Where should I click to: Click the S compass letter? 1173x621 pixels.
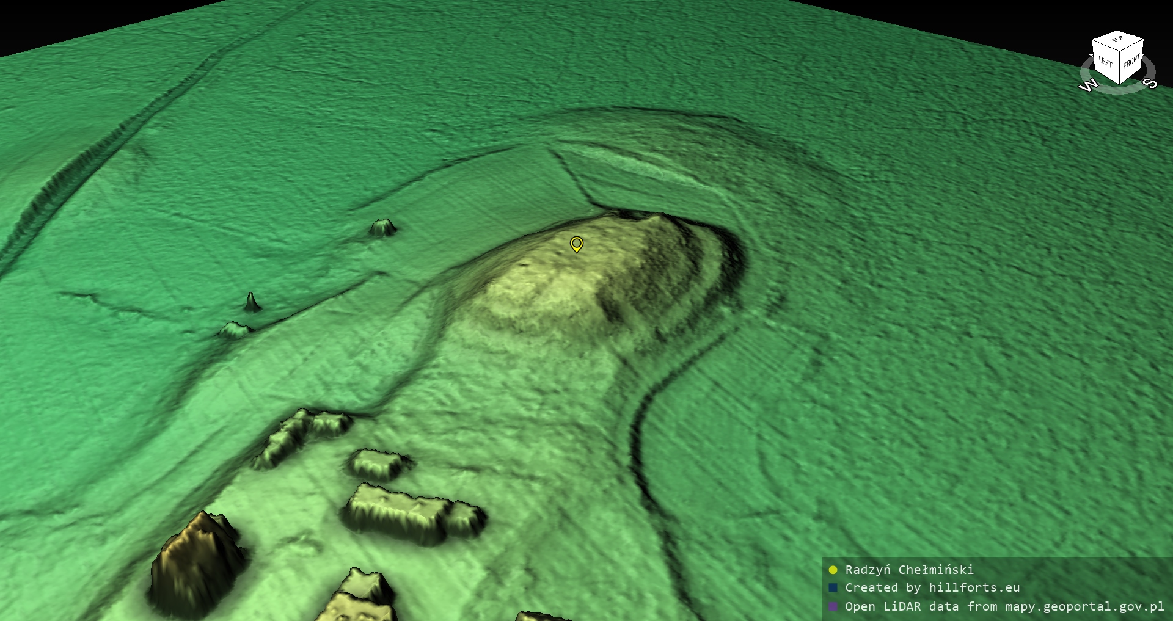tap(1150, 83)
